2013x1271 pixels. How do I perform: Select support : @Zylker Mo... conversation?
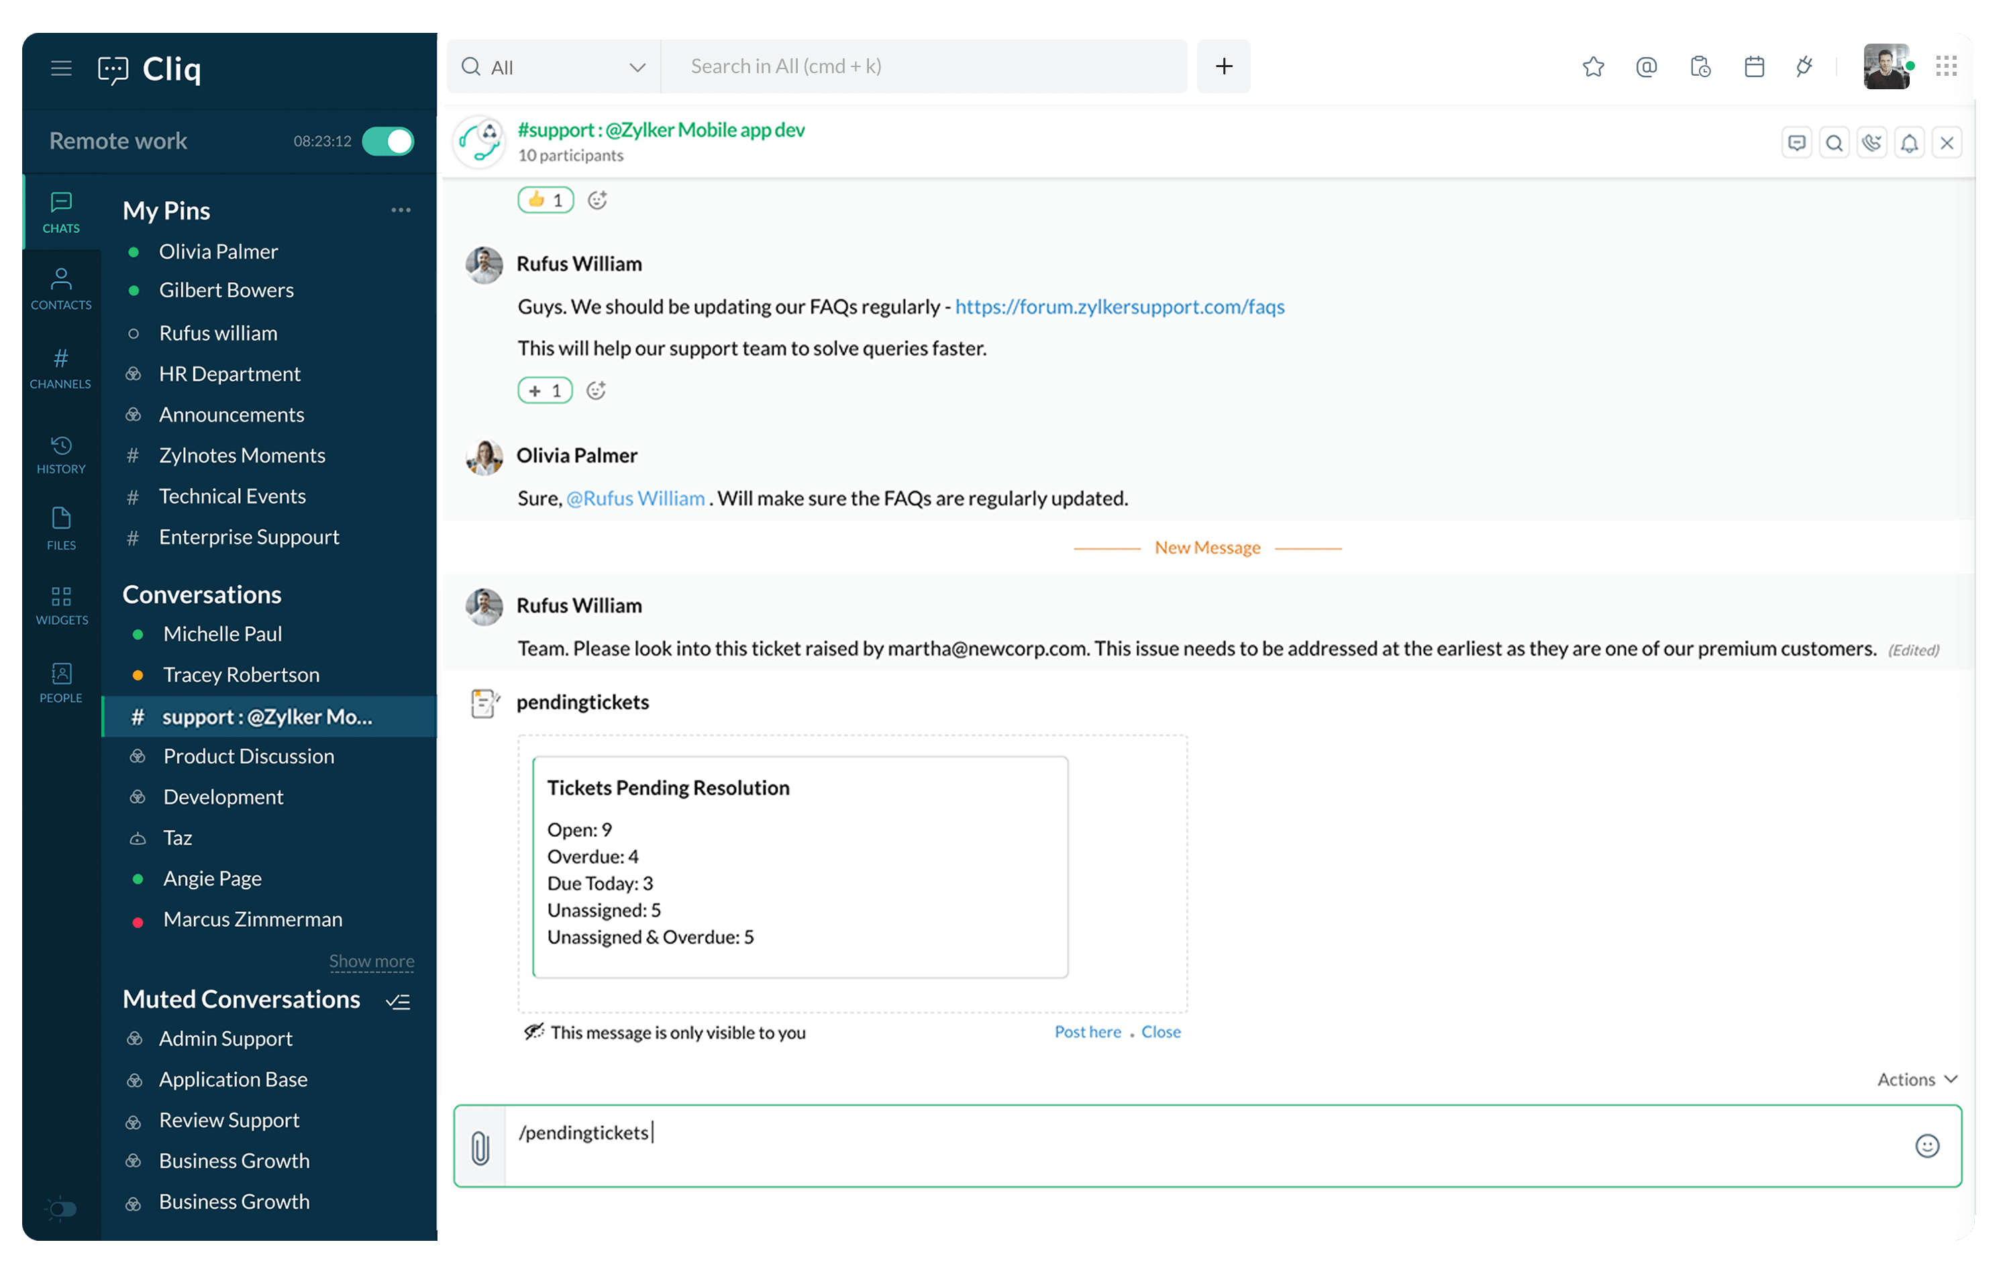[x=269, y=717]
